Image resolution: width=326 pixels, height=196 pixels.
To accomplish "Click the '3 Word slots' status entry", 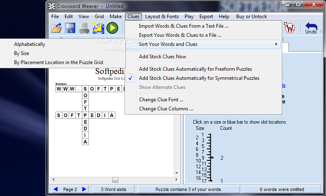I will pos(113,189).
